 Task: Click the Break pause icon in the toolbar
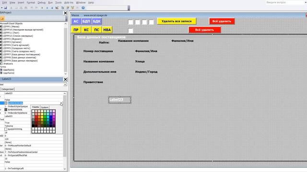click(x=47, y=8)
